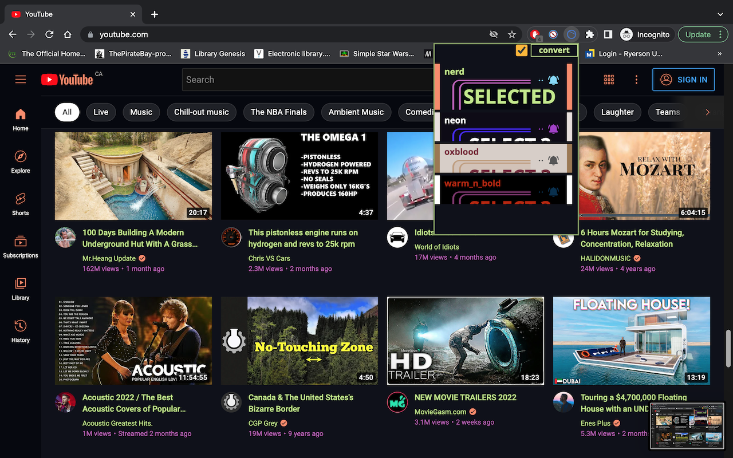Click the Mr.Heang Update channel avatar
The image size is (733, 458).
tap(65, 237)
